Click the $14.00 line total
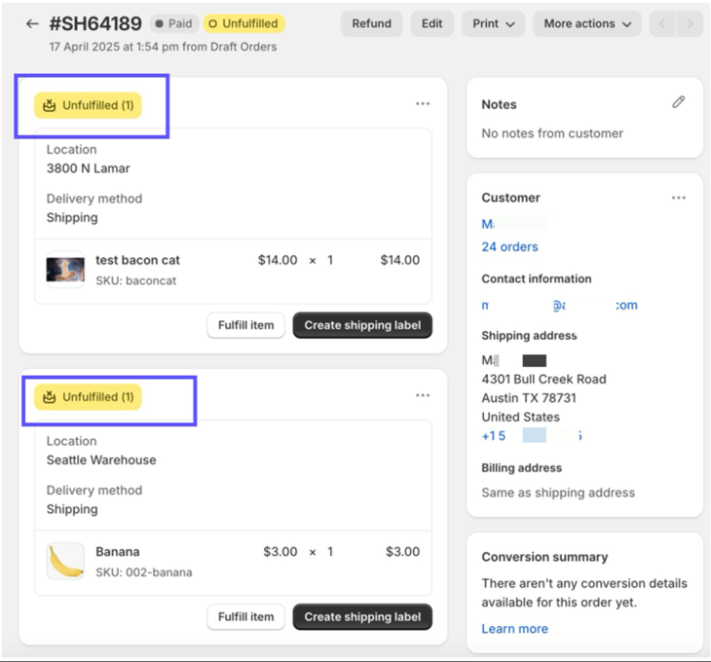Viewport: 711px width, 662px height. (400, 260)
